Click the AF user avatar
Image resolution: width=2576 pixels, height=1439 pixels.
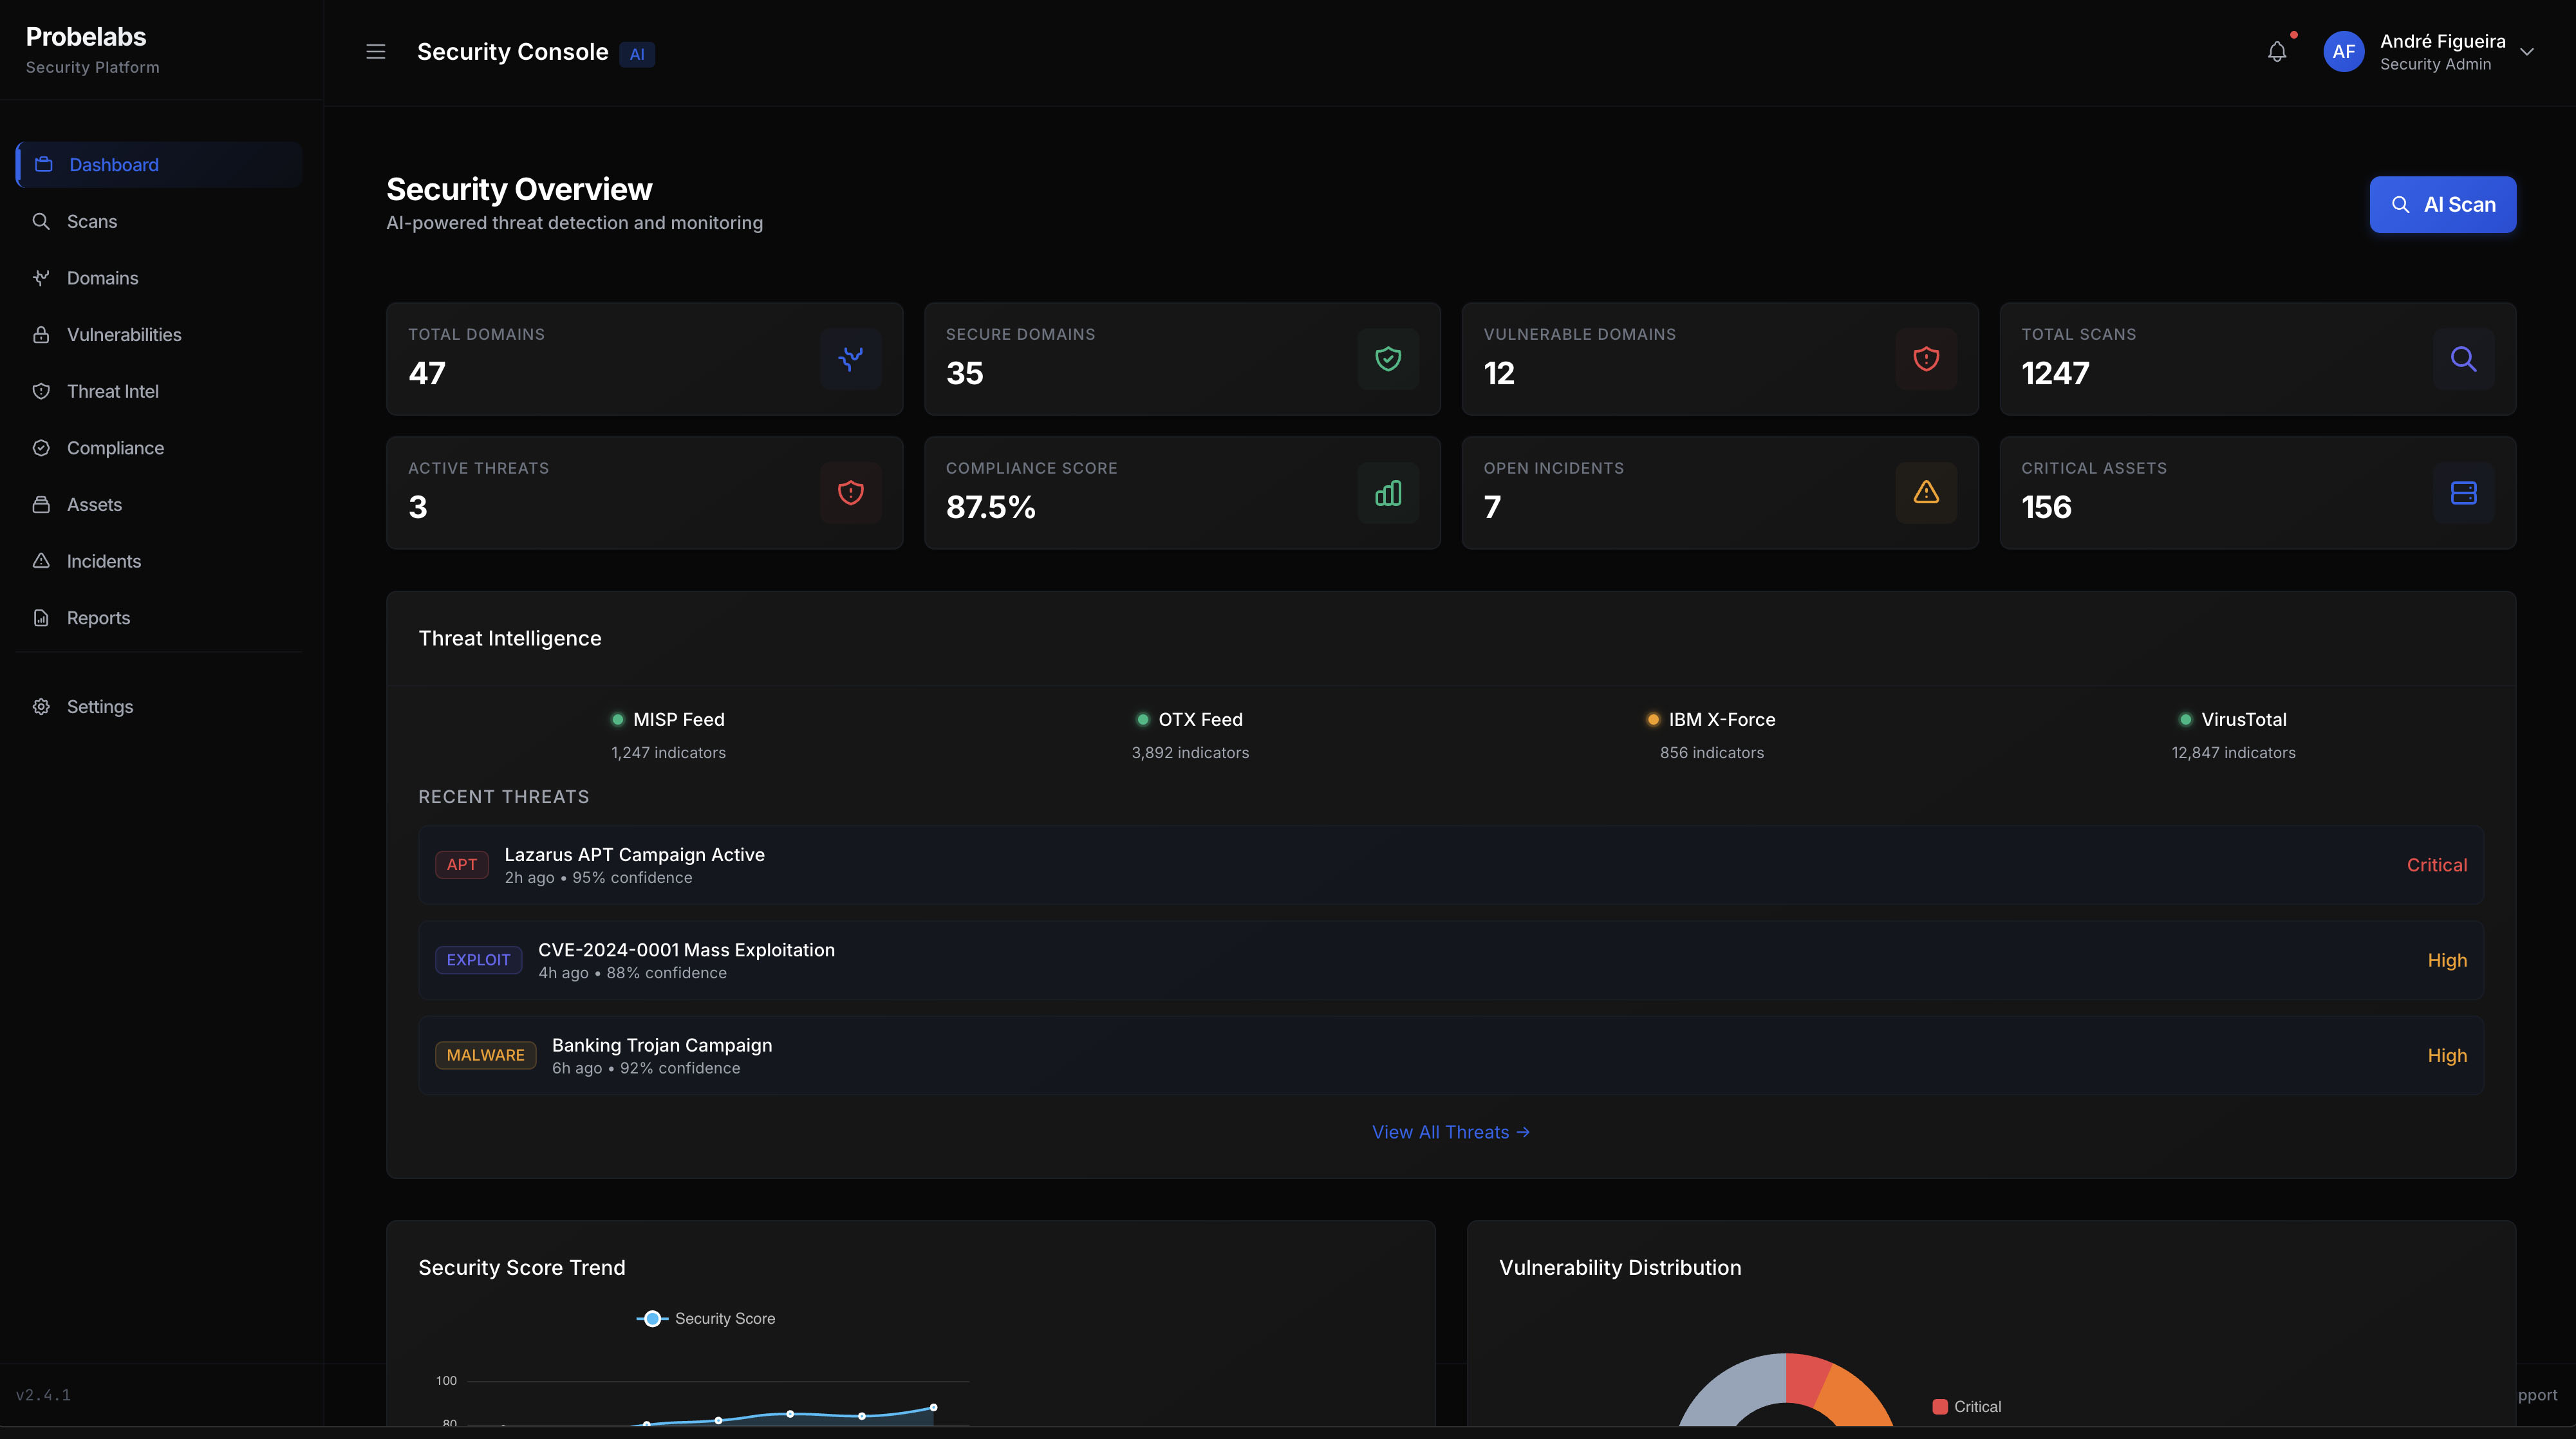point(2343,52)
